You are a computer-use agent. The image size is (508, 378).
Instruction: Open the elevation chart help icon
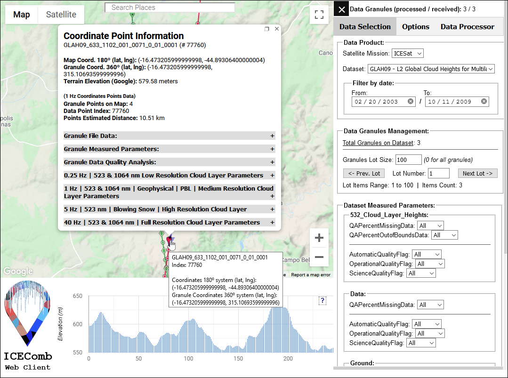[x=323, y=301]
